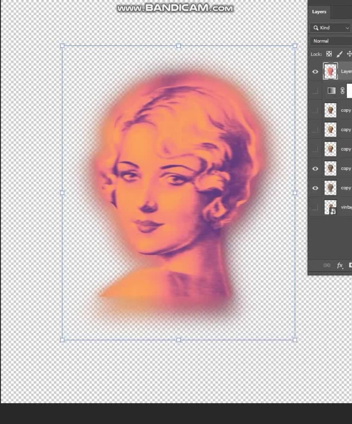Click the top-left transform handle

(62, 46)
